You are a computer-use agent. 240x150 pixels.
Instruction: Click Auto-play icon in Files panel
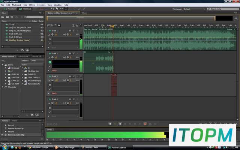tap(27, 50)
